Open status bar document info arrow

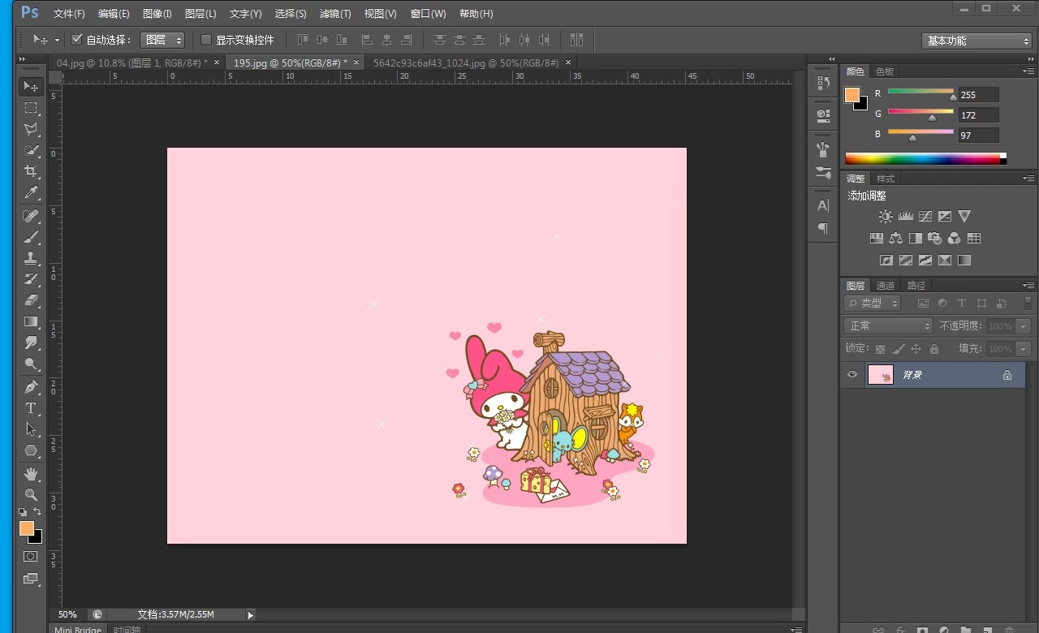[250, 615]
